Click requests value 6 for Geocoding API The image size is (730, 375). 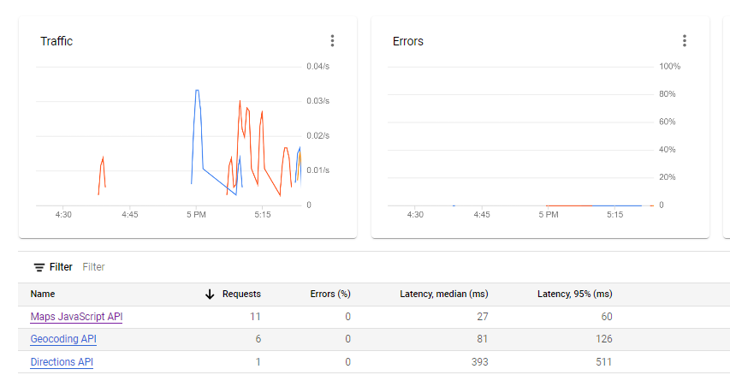point(258,339)
